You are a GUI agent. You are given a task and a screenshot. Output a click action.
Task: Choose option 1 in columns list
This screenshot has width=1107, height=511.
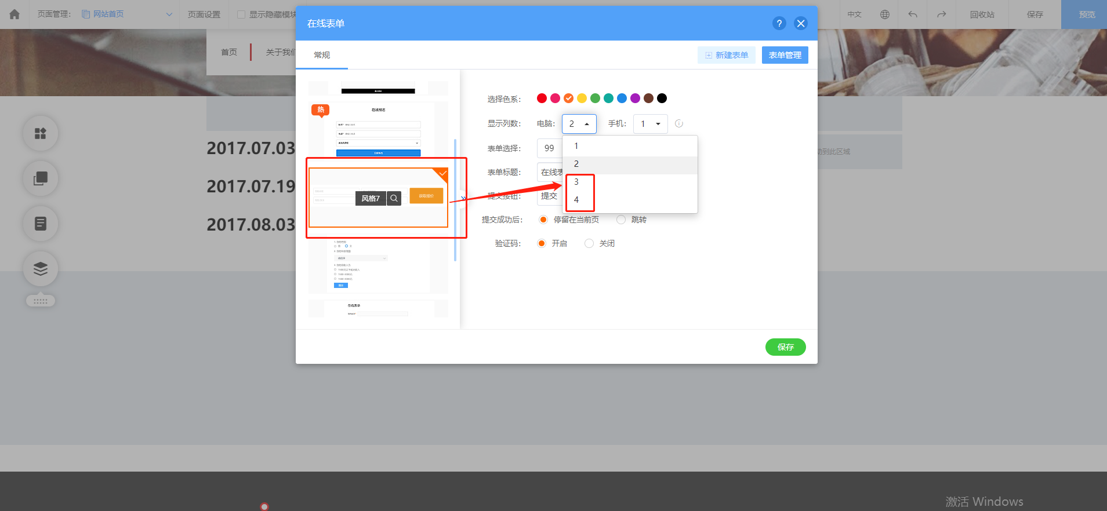pos(630,146)
